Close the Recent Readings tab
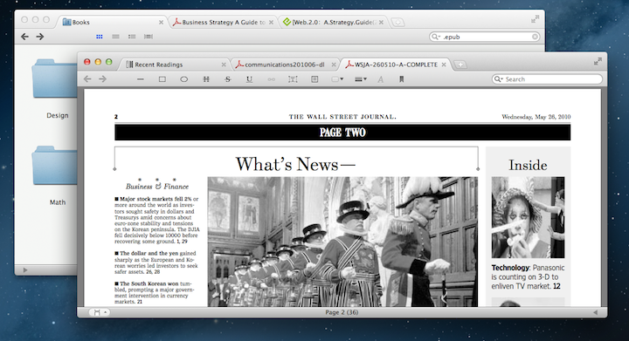The height and width of the screenshot is (341, 629). [224, 65]
